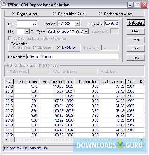Click the In Service date field
The image size is (149, 155).
(x=112, y=23)
